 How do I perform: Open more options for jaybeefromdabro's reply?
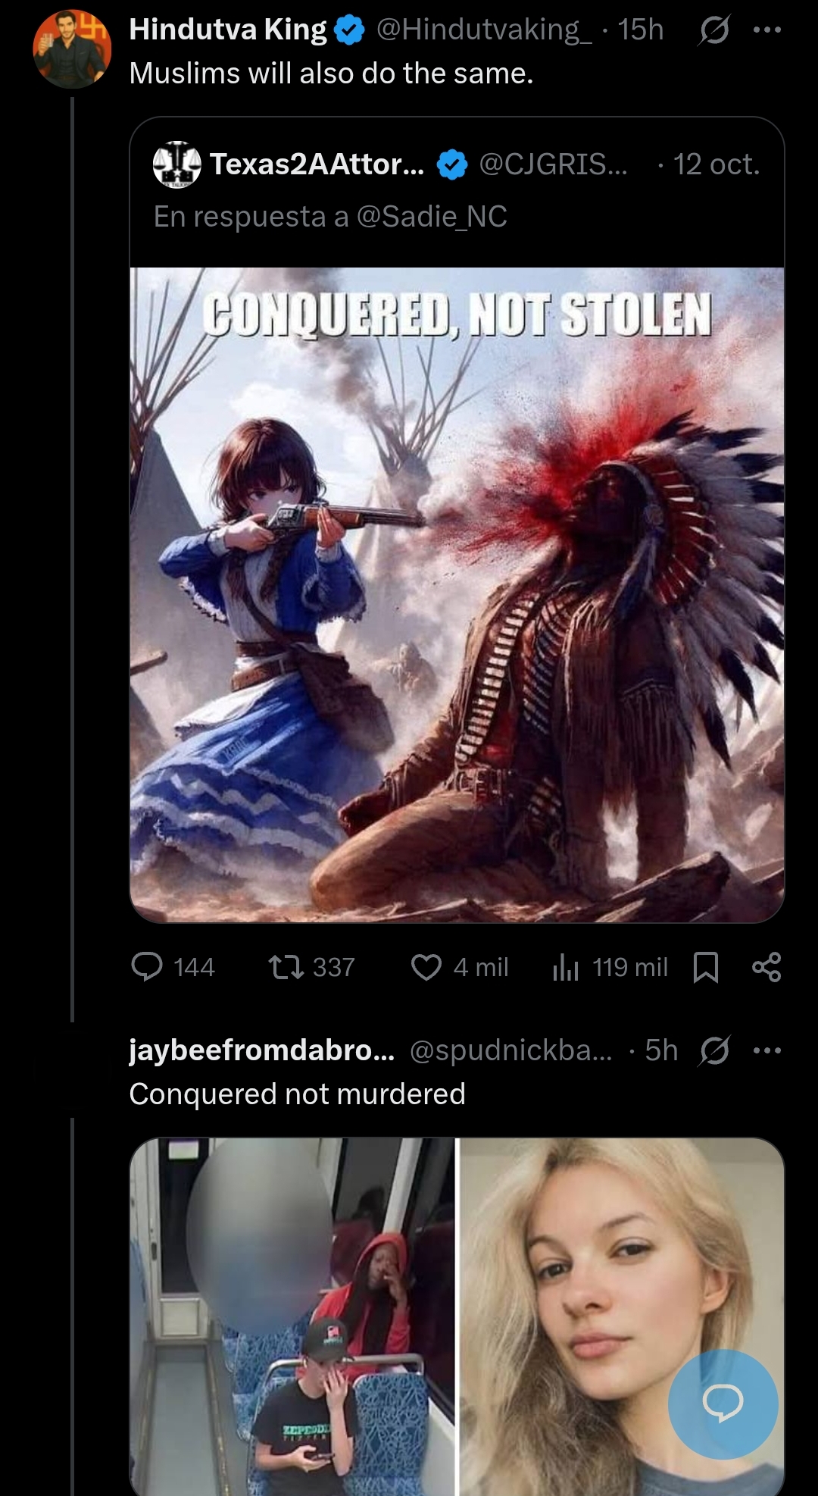pos(767,1050)
